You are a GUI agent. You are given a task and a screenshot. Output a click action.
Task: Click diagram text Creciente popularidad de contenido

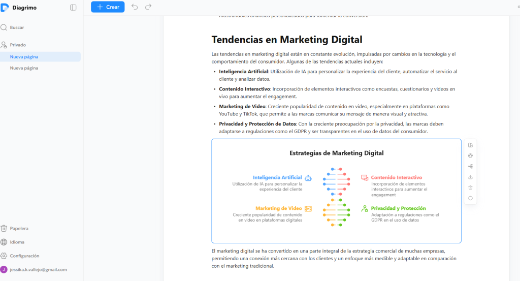tap(267, 217)
